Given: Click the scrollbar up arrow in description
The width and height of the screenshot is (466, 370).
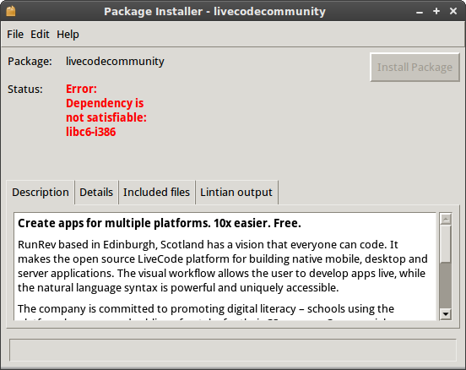Looking at the screenshot, I should point(446,219).
